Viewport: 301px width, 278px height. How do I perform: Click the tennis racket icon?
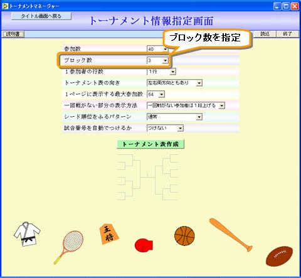[68, 247]
